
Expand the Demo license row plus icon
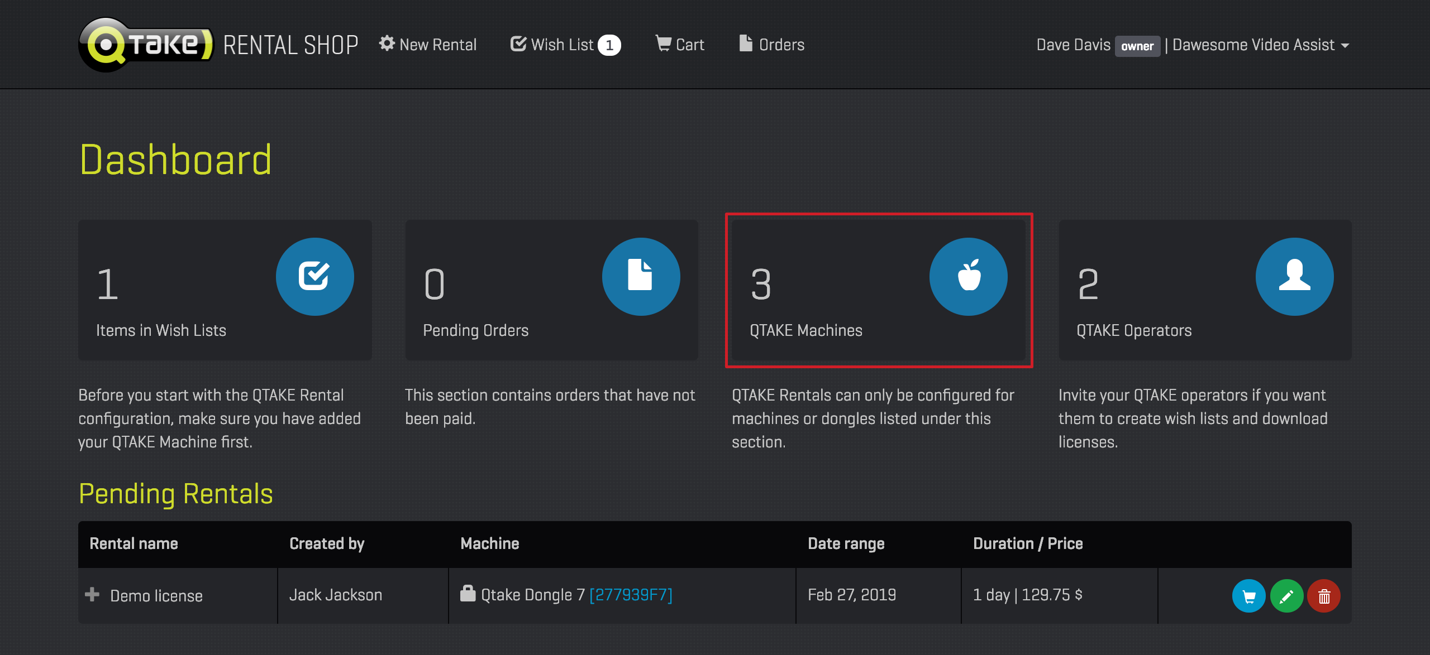coord(92,595)
